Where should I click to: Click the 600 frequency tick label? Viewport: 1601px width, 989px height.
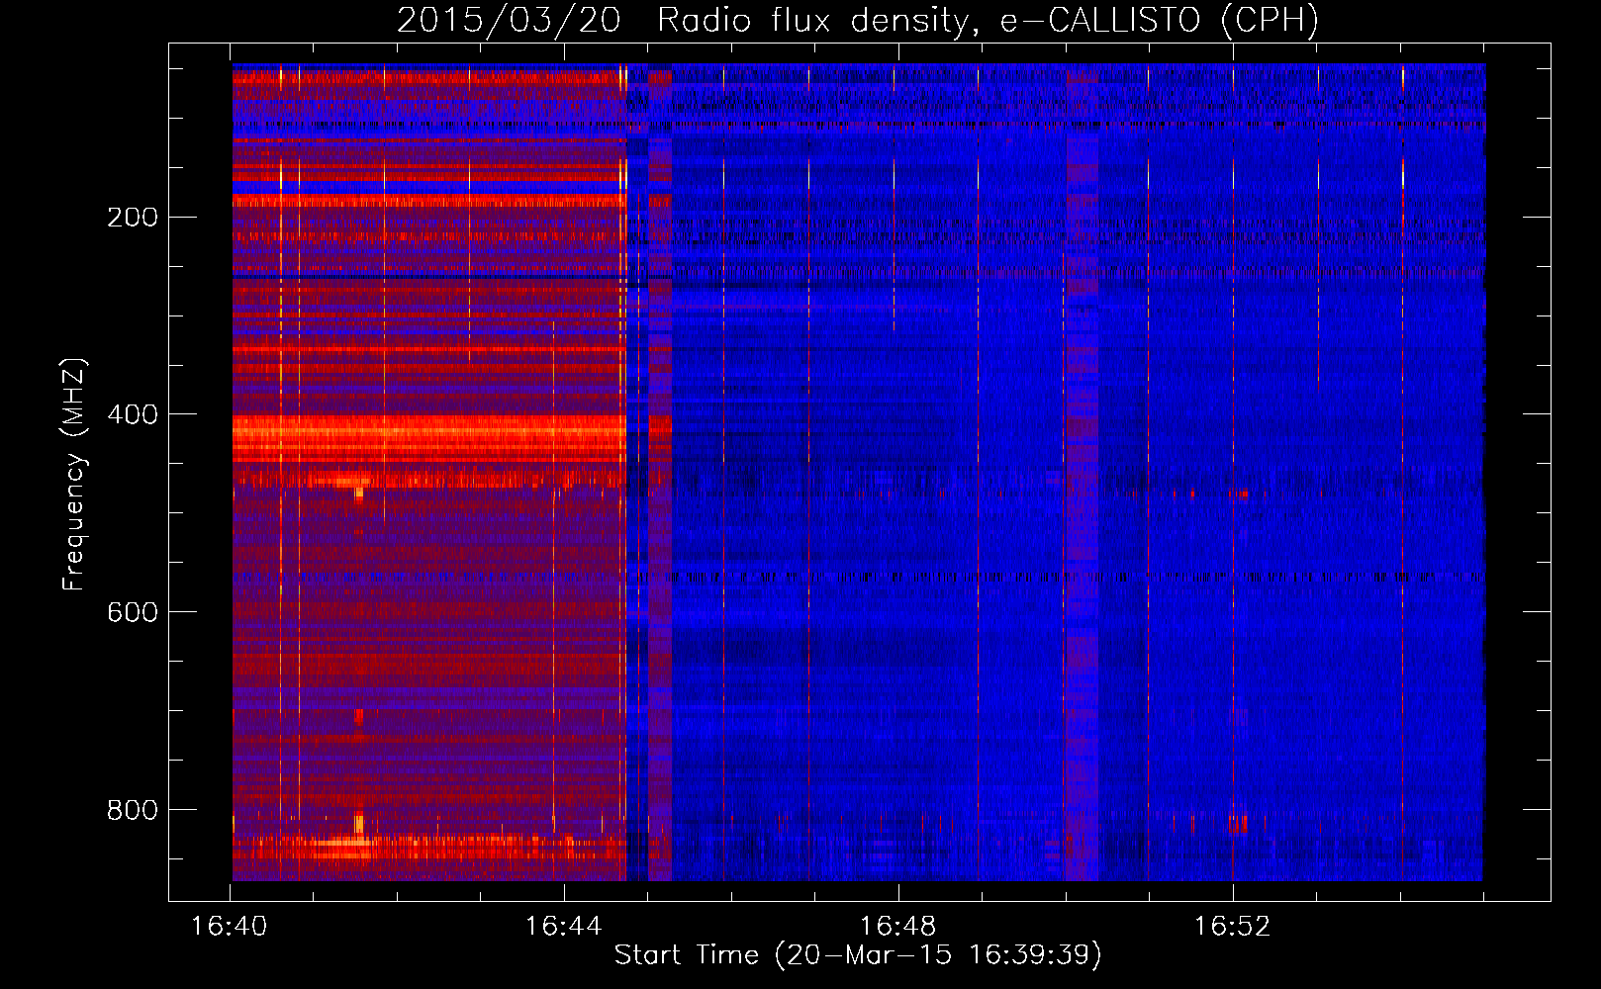coord(132,613)
